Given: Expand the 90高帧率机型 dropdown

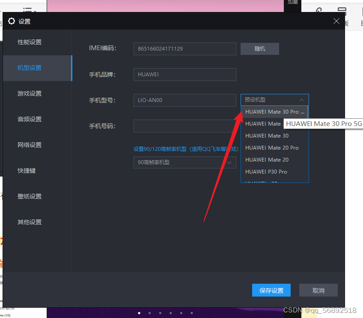Looking at the screenshot, I should [x=185, y=162].
